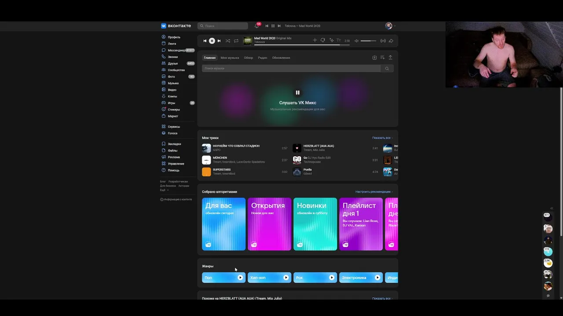Open Звонки in the sidebar
This screenshot has height=316, width=563.
(173, 57)
